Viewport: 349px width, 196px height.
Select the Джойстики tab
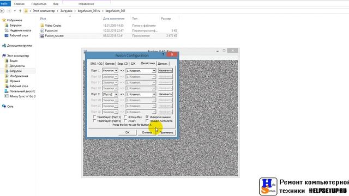coord(148,63)
